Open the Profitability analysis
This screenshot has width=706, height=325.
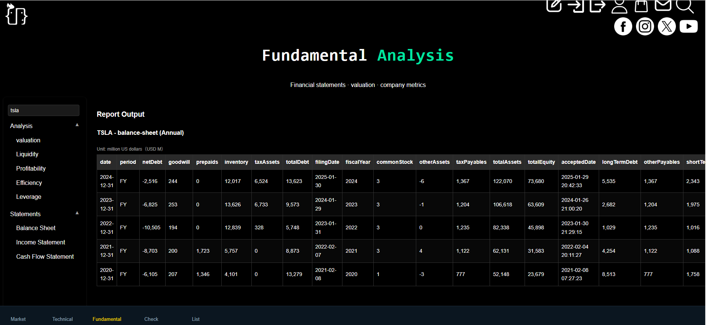(31, 168)
